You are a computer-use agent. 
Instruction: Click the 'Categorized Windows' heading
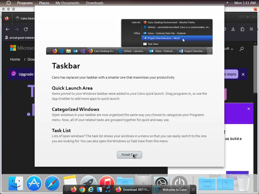[x=75, y=109]
